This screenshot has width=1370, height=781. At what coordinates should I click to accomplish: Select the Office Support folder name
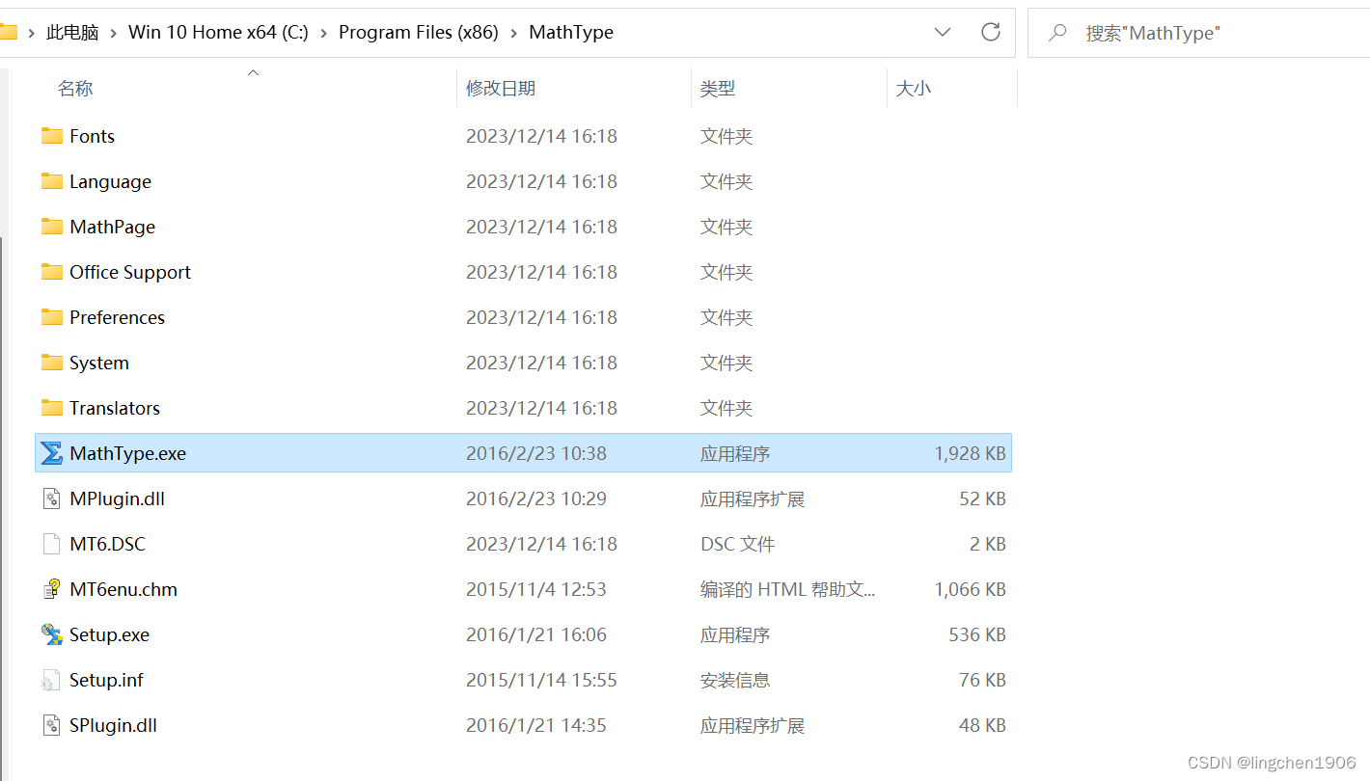click(x=130, y=272)
